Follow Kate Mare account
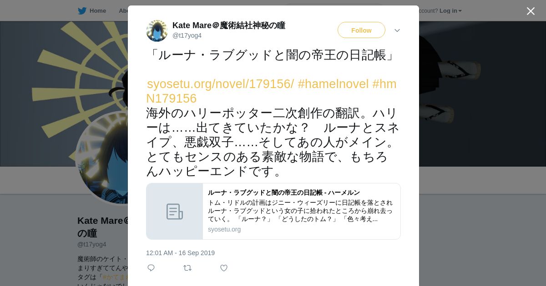Viewport: 546px width, 286px height. click(x=361, y=30)
